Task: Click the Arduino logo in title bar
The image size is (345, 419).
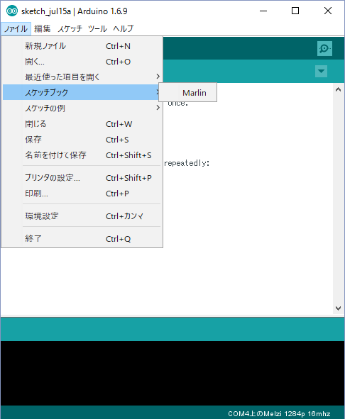Action: tap(12, 11)
